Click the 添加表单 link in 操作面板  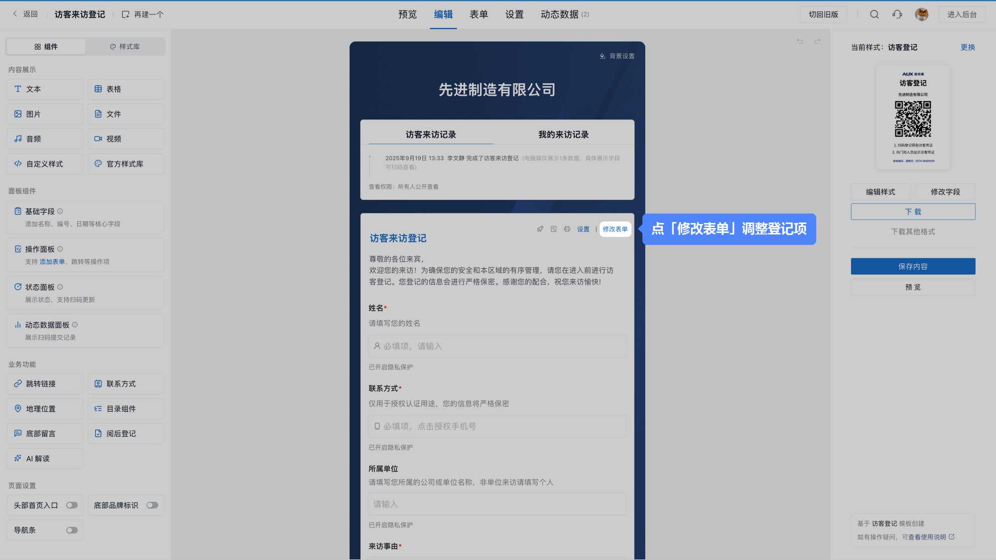[52, 262]
